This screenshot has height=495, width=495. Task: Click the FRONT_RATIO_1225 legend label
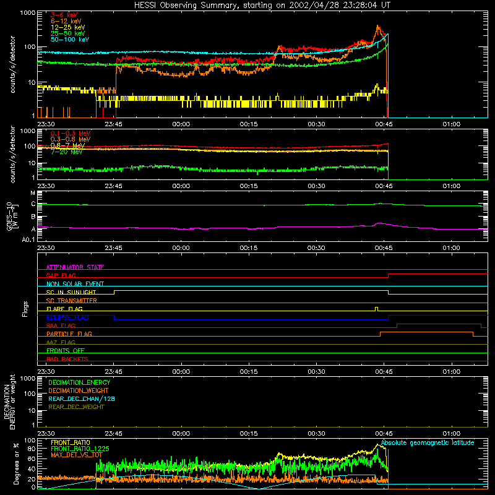click(x=80, y=449)
